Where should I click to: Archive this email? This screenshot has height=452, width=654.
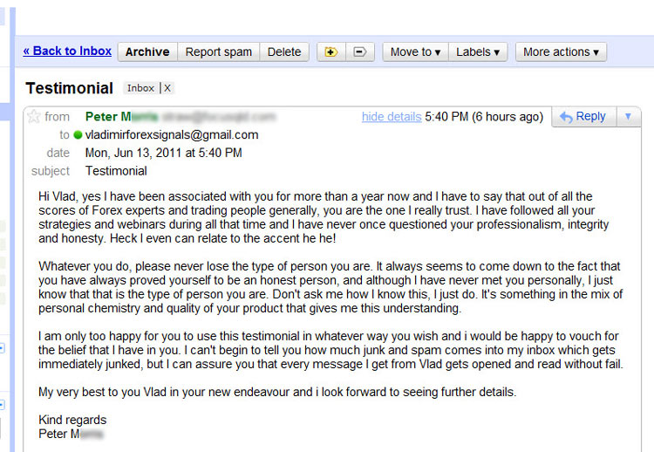pyautogui.click(x=147, y=51)
